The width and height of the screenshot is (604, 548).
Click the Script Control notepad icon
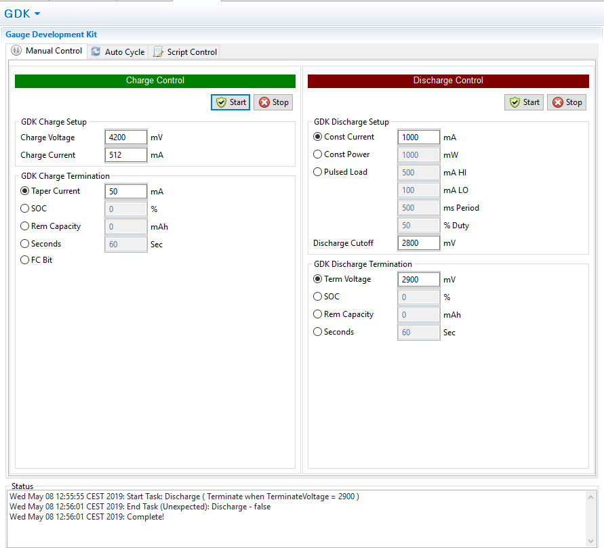pyautogui.click(x=158, y=51)
